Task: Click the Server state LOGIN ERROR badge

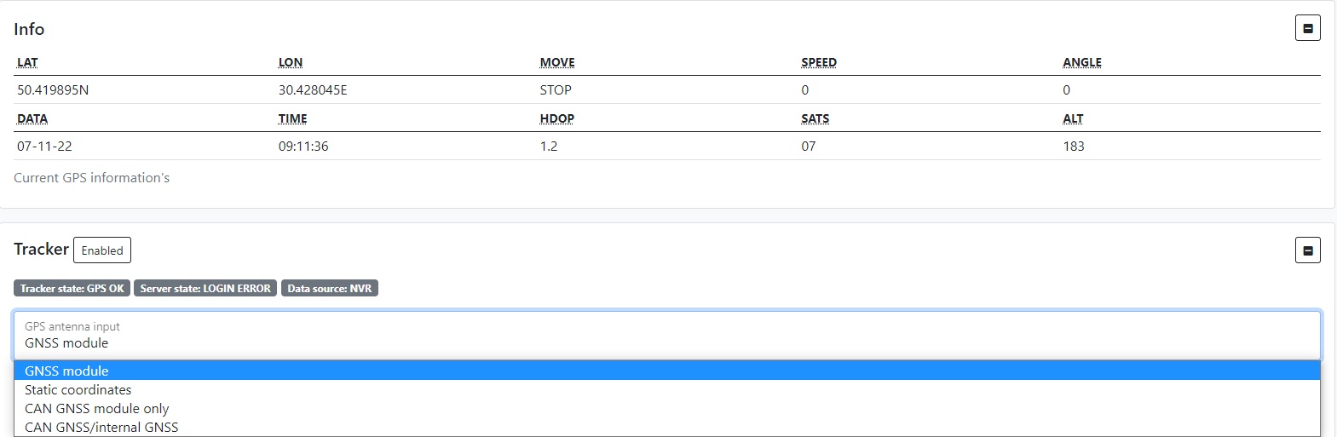Action: click(205, 289)
